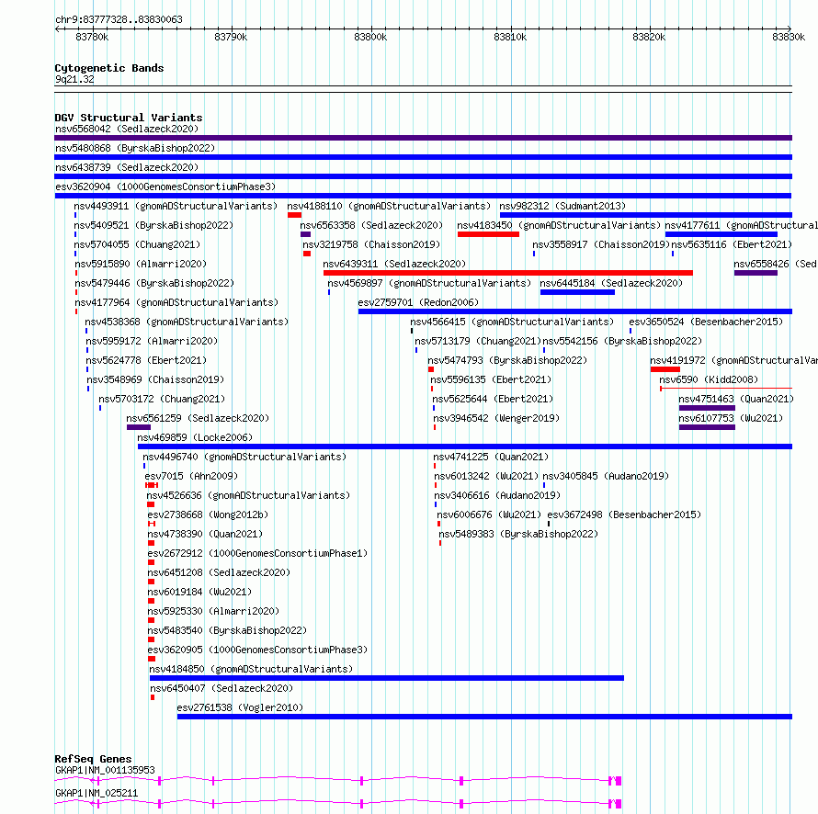Click the Cytogenetic Bands track heading

click(x=109, y=68)
